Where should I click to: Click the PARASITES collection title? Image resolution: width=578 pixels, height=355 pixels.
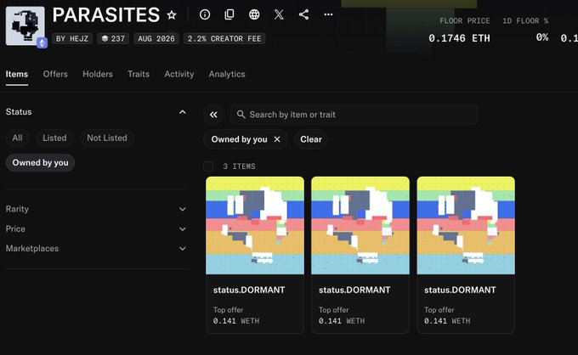(106, 15)
